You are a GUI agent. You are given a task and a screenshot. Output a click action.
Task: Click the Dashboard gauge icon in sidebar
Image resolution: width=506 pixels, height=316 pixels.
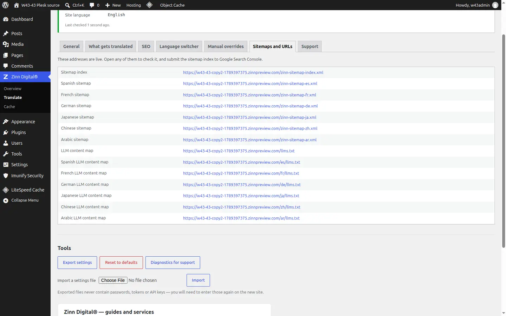click(6, 19)
